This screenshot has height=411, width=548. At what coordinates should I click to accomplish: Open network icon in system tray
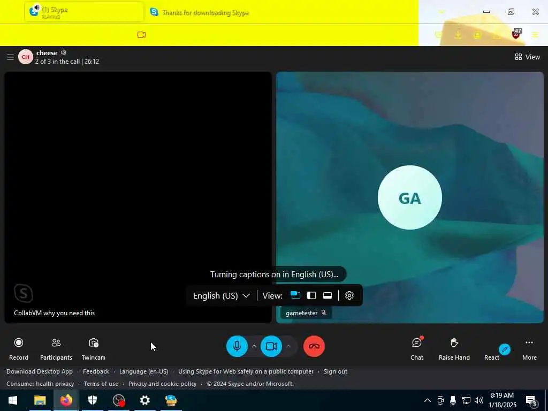click(466, 400)
